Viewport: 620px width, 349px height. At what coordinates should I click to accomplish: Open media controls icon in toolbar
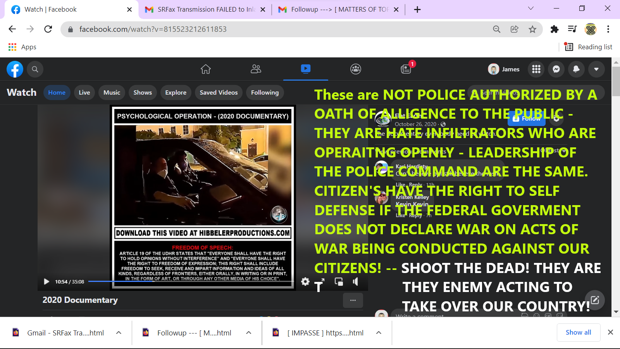tap(572, 29)
